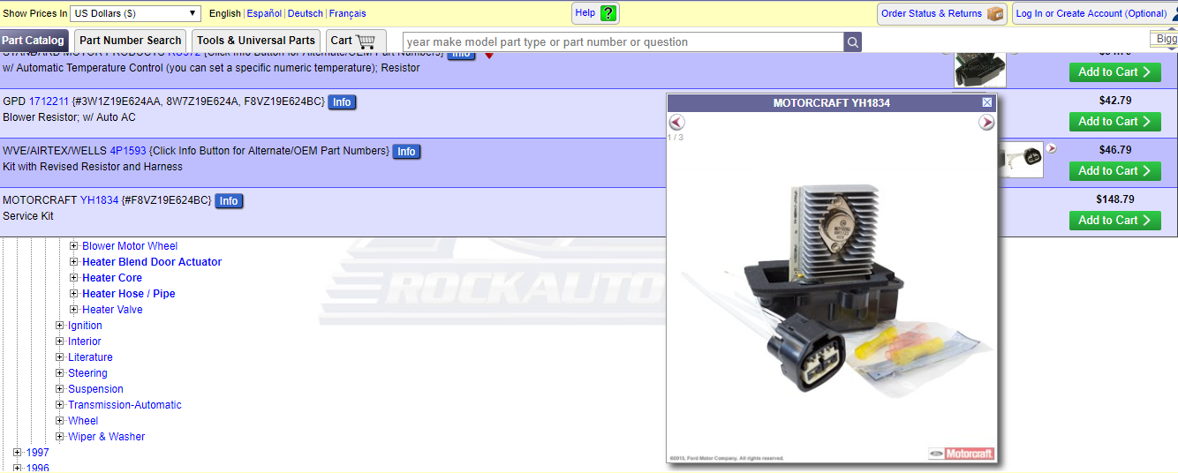Switch language to Deutsch
This screenshot has width=1178, height=473.
pos(306,14)
